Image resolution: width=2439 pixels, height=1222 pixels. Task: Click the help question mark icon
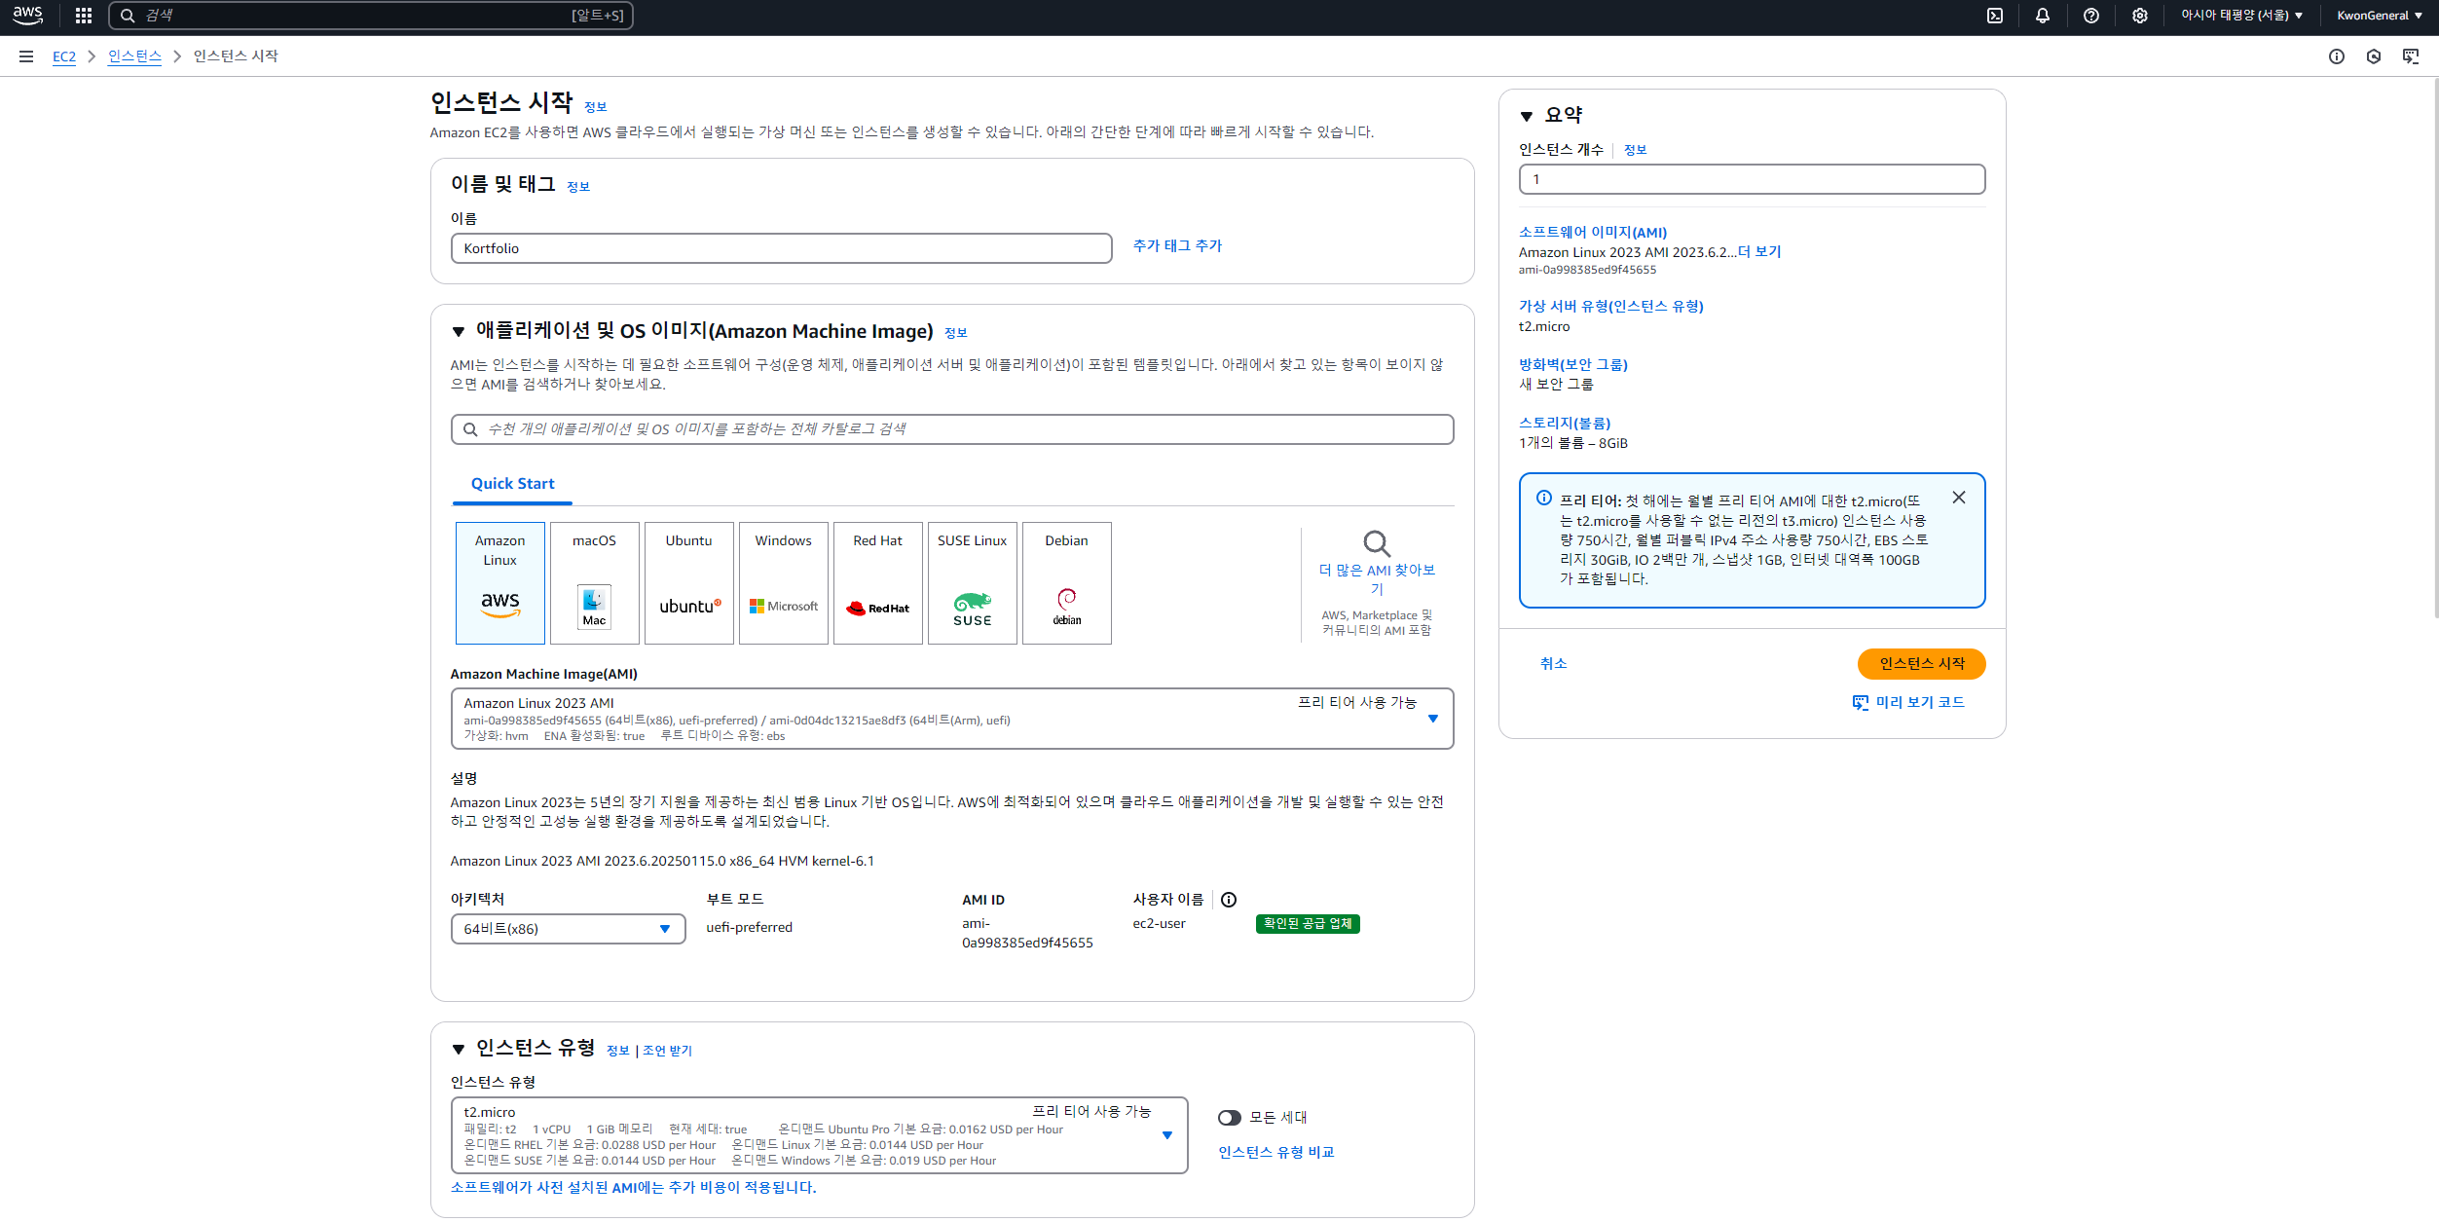2090,16
